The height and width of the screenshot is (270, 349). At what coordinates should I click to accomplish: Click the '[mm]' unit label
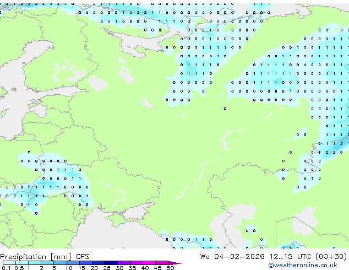pyautogui.click(x=61, y=257)
